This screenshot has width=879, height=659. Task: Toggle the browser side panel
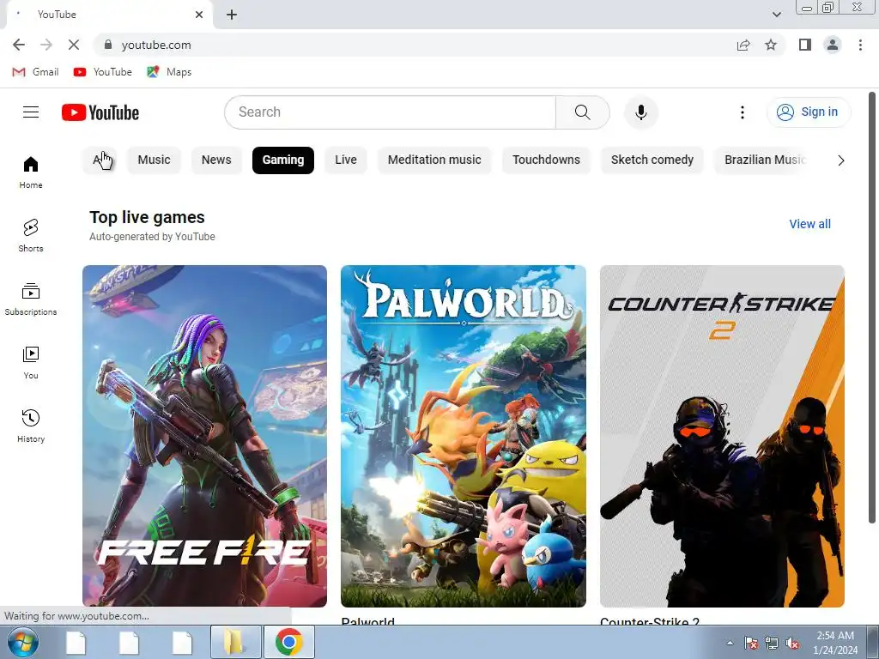[x=805, y=45]
